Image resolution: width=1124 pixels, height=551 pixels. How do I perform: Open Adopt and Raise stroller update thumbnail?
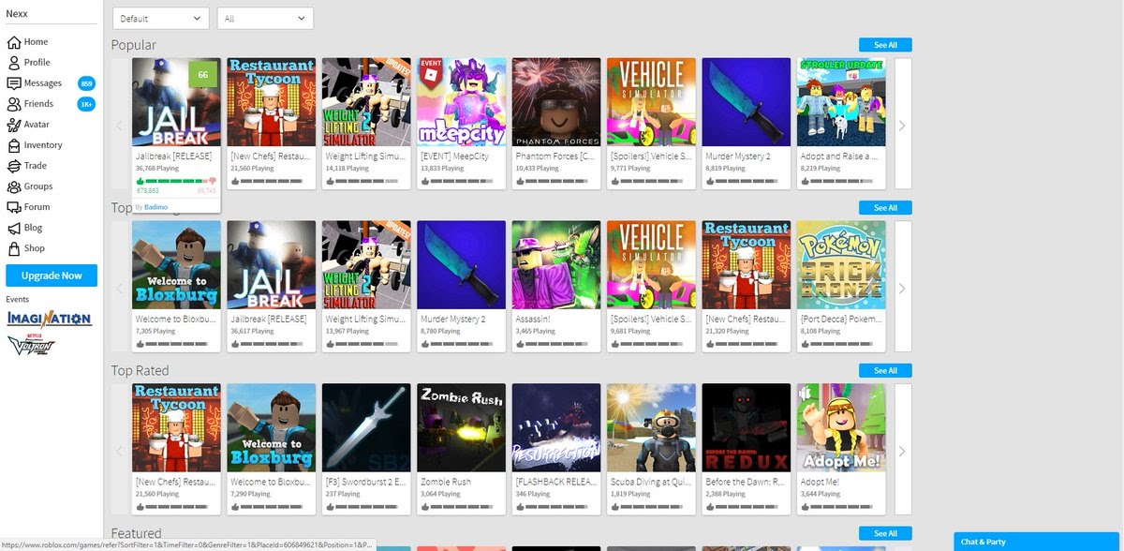[841, 102]
